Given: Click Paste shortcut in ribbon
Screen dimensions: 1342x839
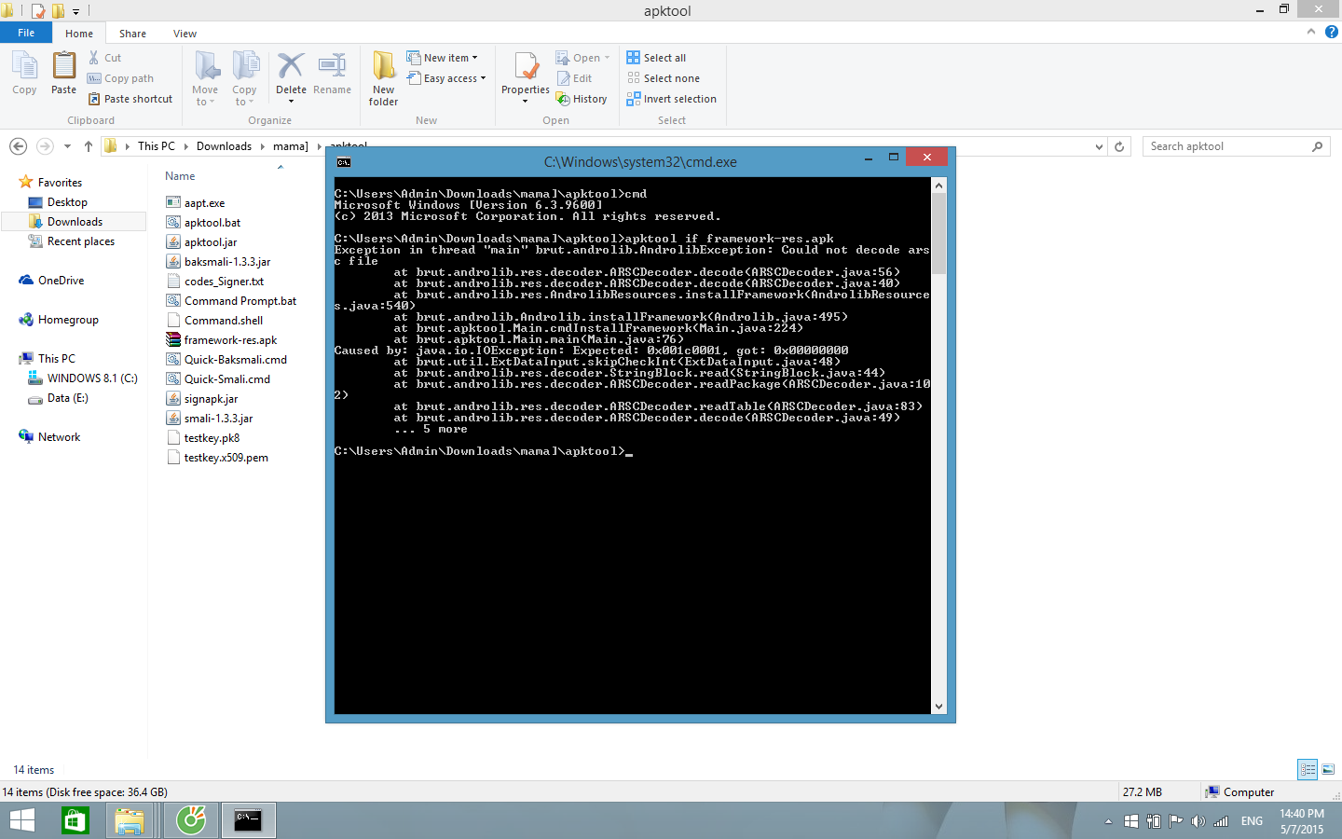Looking at the screenshot, I should point(130,99).
